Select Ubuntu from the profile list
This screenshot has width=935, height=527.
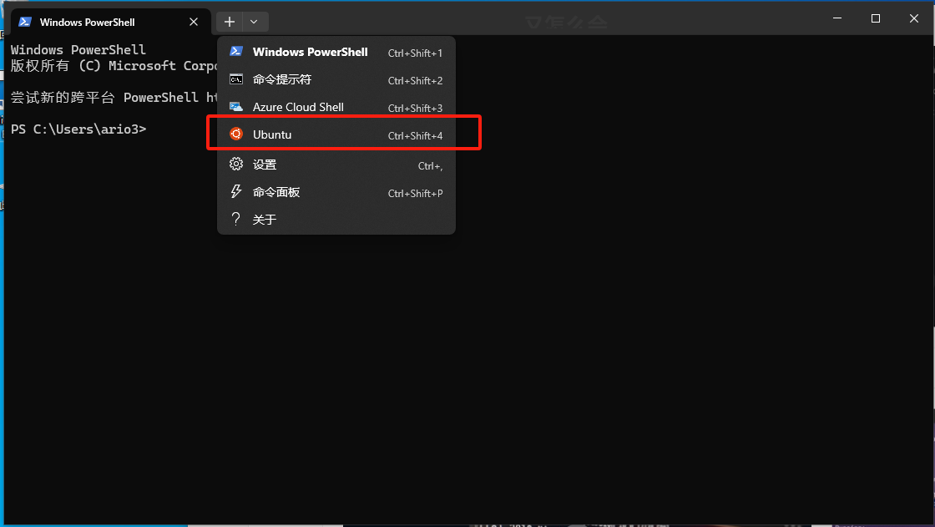pos(336,135)
